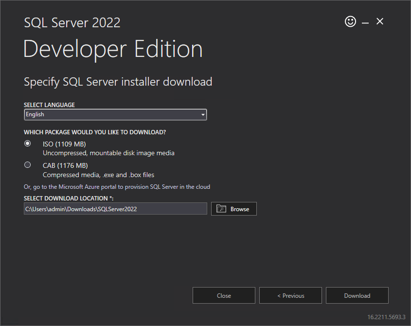
Task: Open the Microsoft Azure portal link
Action: pyautogui.click(x=117, y=187)
